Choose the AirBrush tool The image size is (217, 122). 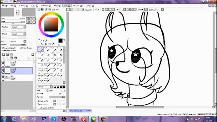coord(47,49)
